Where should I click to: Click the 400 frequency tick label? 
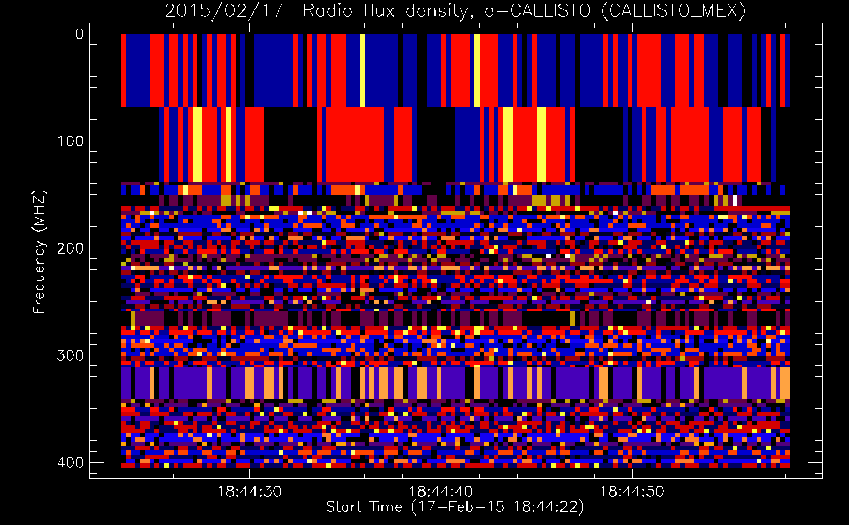pos(70,463)
